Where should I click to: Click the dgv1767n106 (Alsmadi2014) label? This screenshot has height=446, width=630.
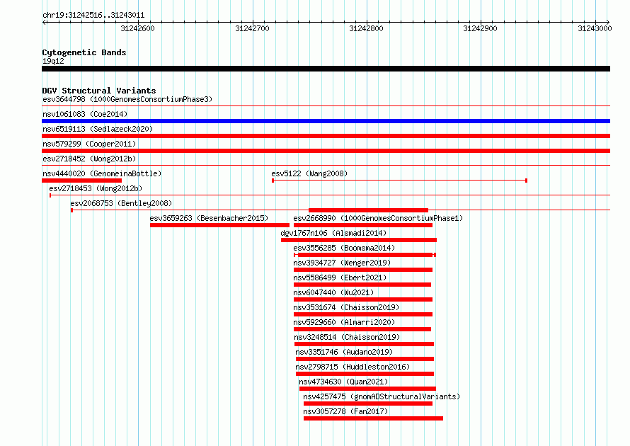click(333, 233)
